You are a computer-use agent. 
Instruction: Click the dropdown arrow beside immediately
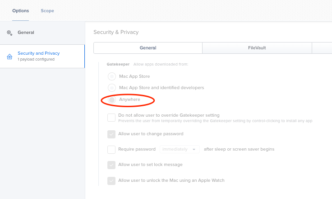tap(194, 150)
